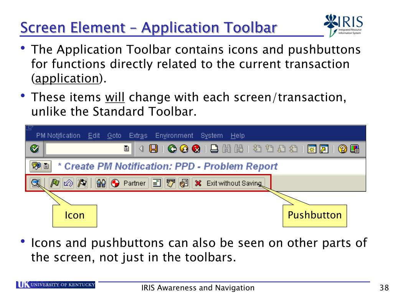This screenshot has height=295, width=393.
Task: Open the command field history dropdown
Action: (x=127, y=149)
